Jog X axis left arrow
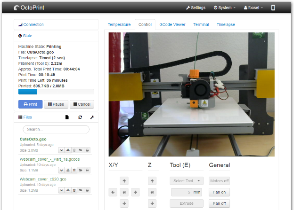The width and height of the screenshot is (294, 210). pyautogui.click(x=113, y=192)
